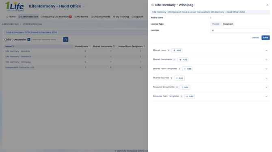Sort by Shared Users column
272x152 pixels.
pos(82,46)
